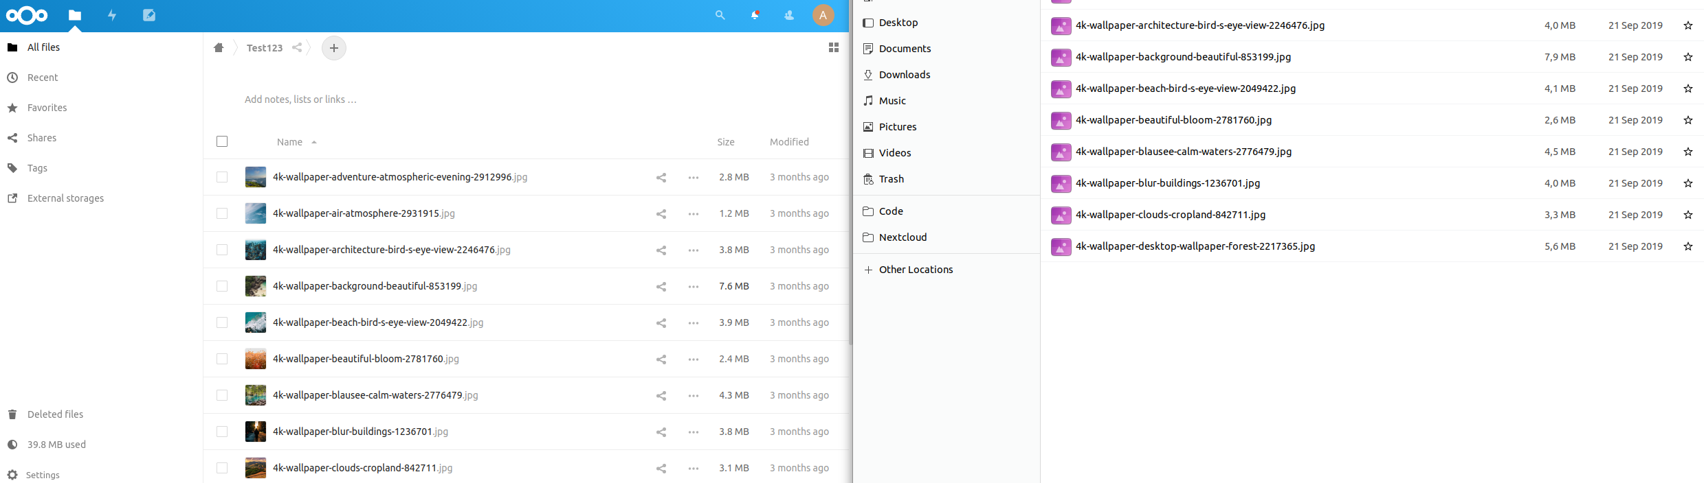Click the search magnifier in Nextcloud header
The image size is (1704, 483).
(x=720, y=15)
